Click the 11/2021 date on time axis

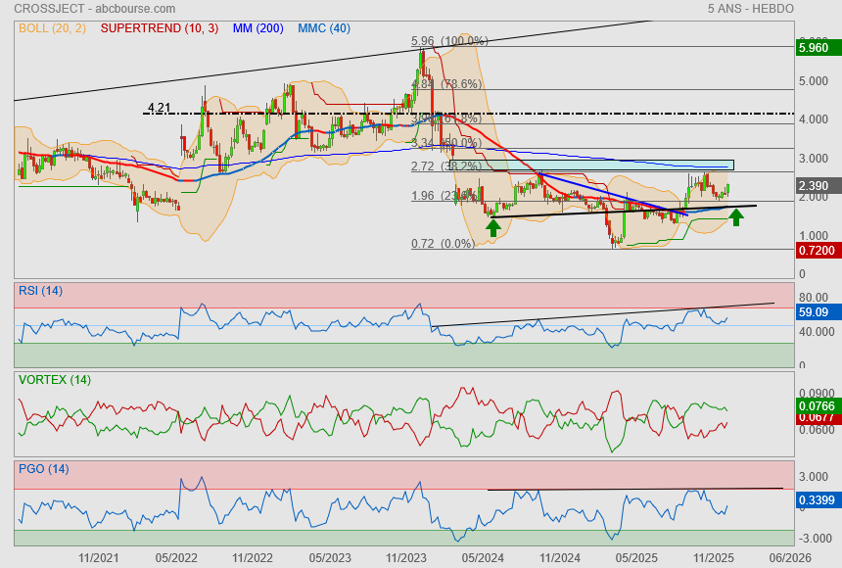(x=100, y=556)
